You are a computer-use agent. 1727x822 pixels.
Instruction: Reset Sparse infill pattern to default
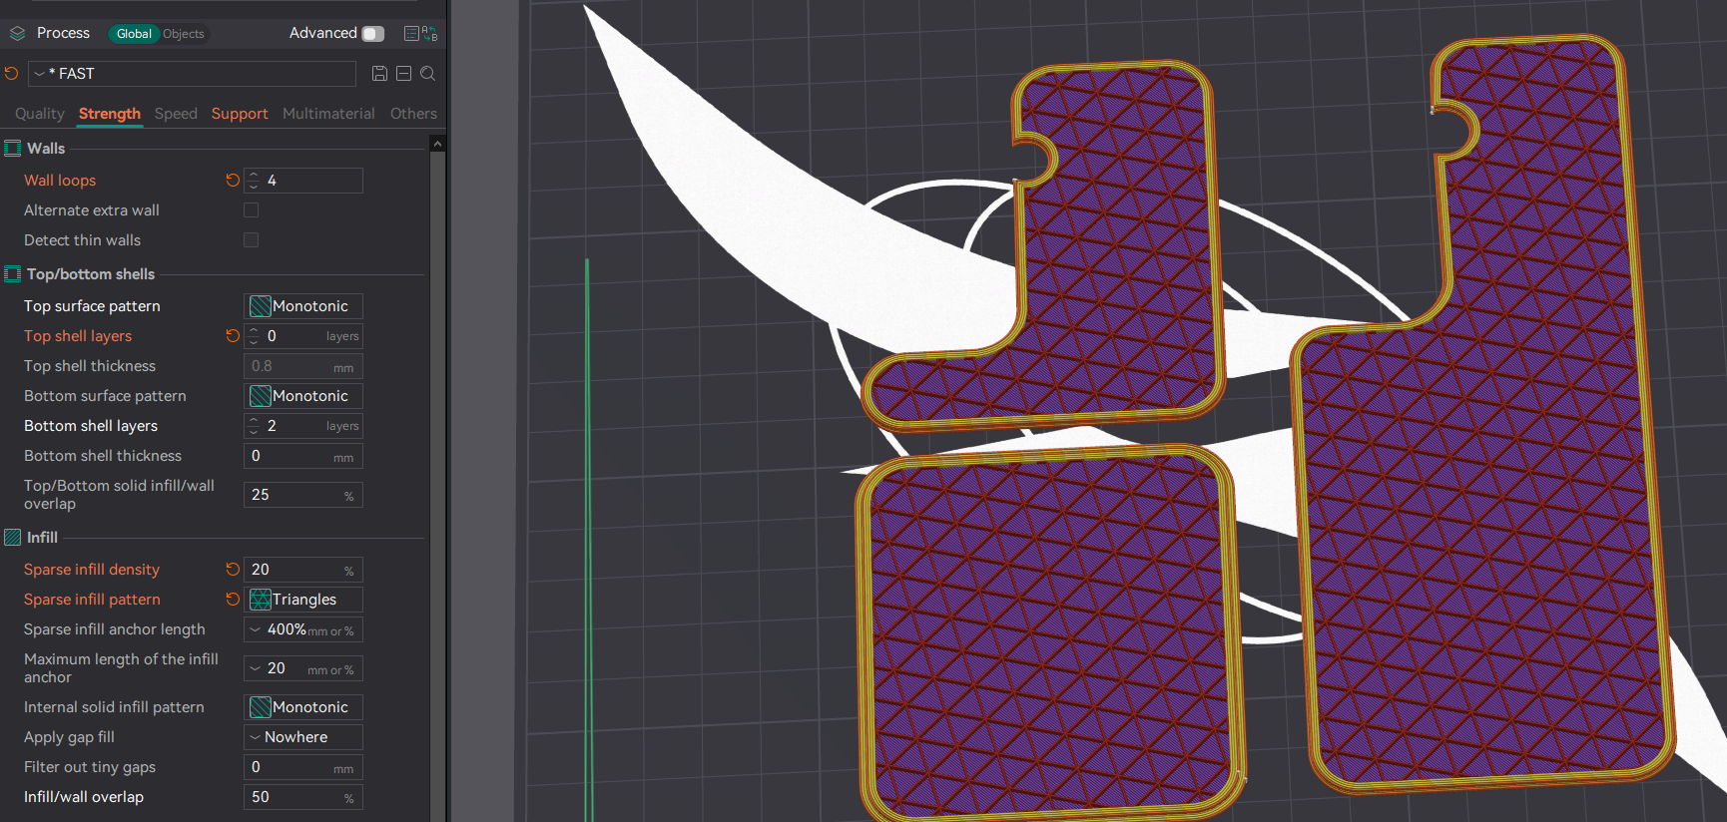click(x=233, y=600)
